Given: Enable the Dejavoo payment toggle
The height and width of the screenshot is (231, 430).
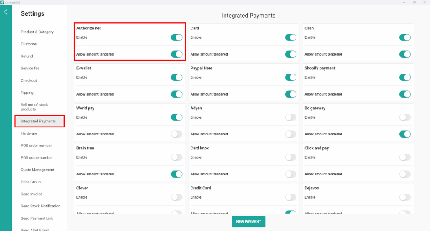Looking at the screenshot, I should [404, 197].
